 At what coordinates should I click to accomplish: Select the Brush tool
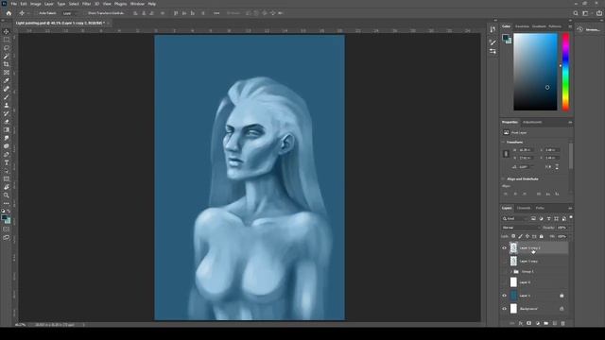(7, 97)
